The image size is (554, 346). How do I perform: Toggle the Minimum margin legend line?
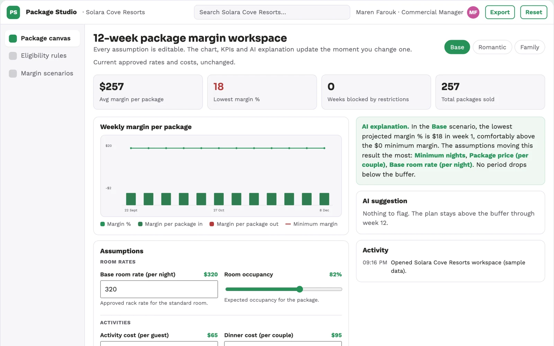click(x=288, y=224)
